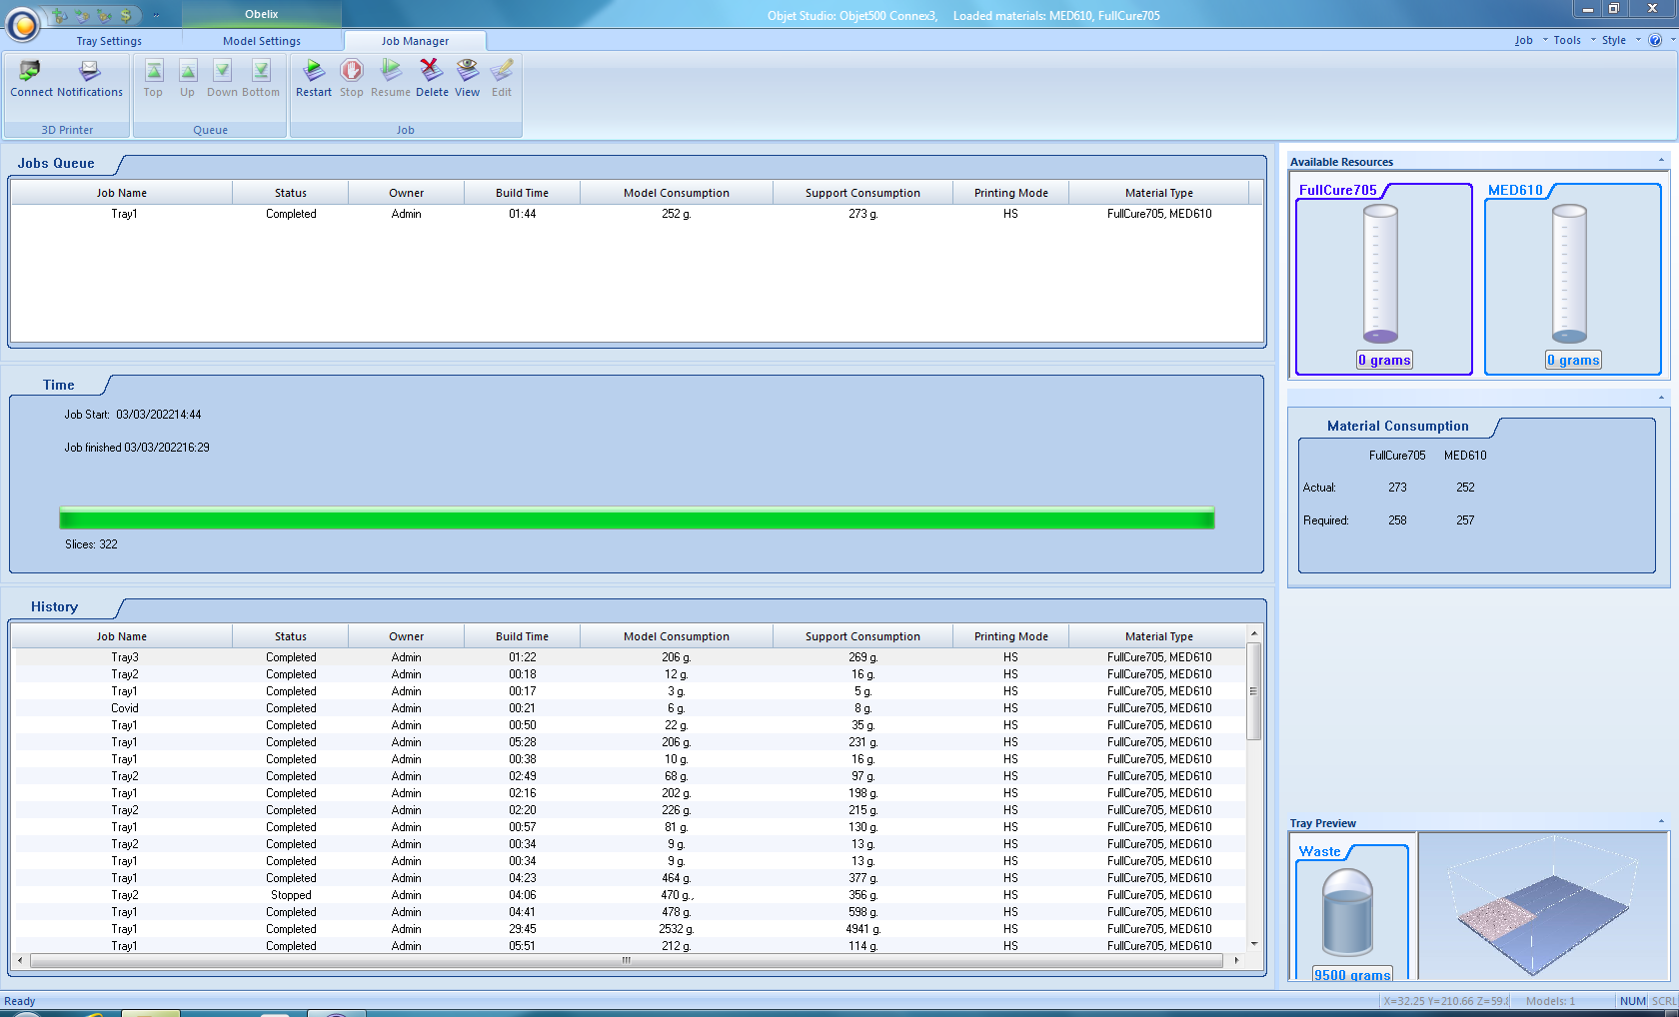Move the job Up in the queue
Screen dimensions: 1679x1017
pyautogui.click(x=187, y=78)
